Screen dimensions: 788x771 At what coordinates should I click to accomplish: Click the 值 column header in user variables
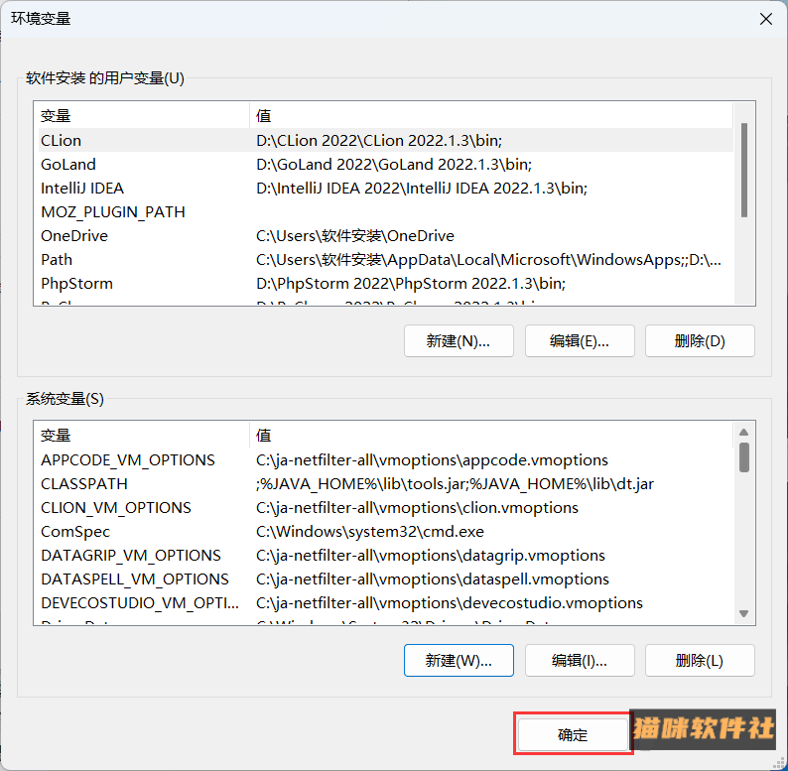point(491,115)
